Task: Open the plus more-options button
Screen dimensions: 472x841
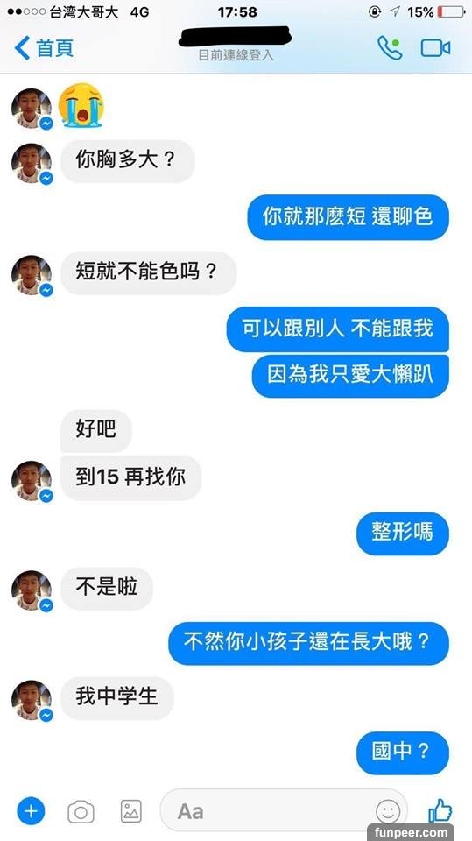Action: [x=32, y=811]
